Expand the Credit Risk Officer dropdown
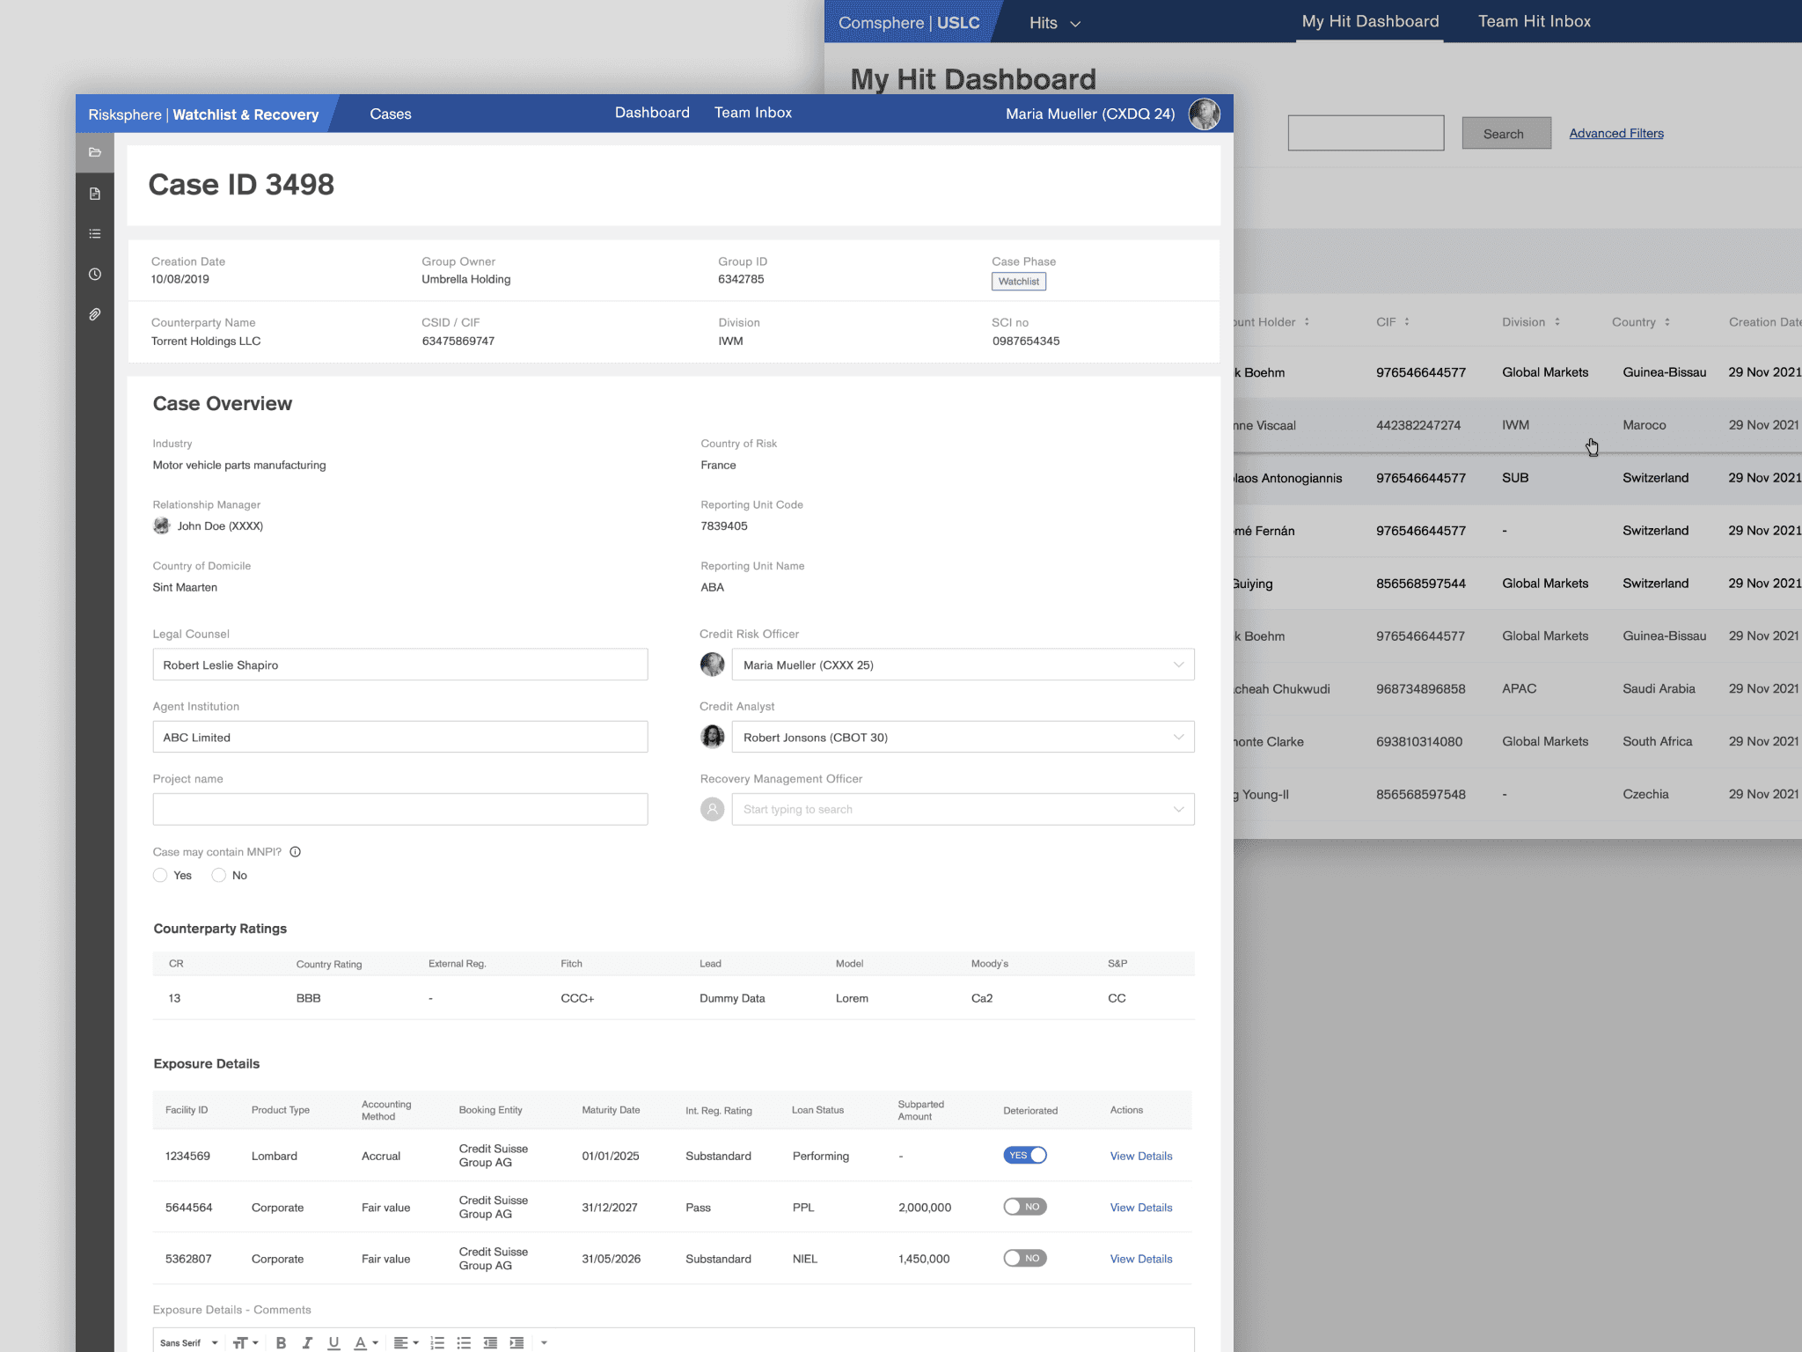This screenshot has height=1352, width=1802. (1178, 665)
